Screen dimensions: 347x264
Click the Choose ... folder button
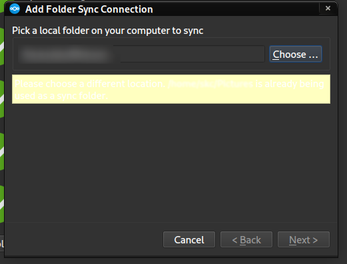coord(296,54)
